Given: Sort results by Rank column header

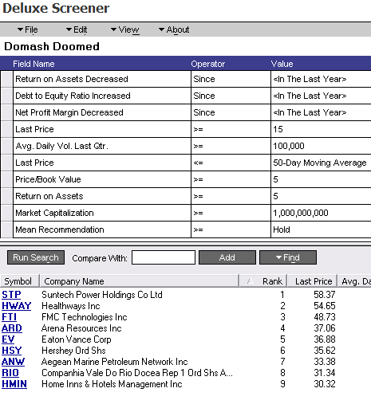Looking at the screenshot, I should (x=263, y=281).
